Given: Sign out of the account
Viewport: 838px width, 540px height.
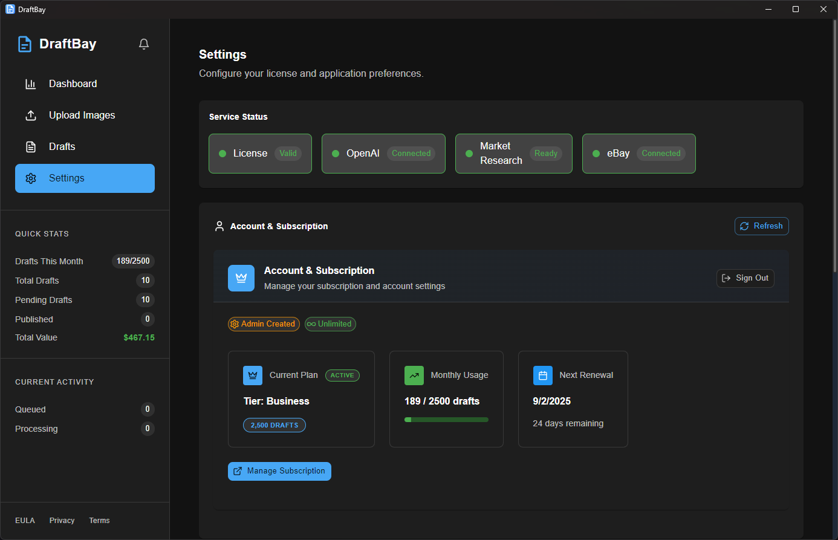Looking at the screenshot, I should click(745, 278).
